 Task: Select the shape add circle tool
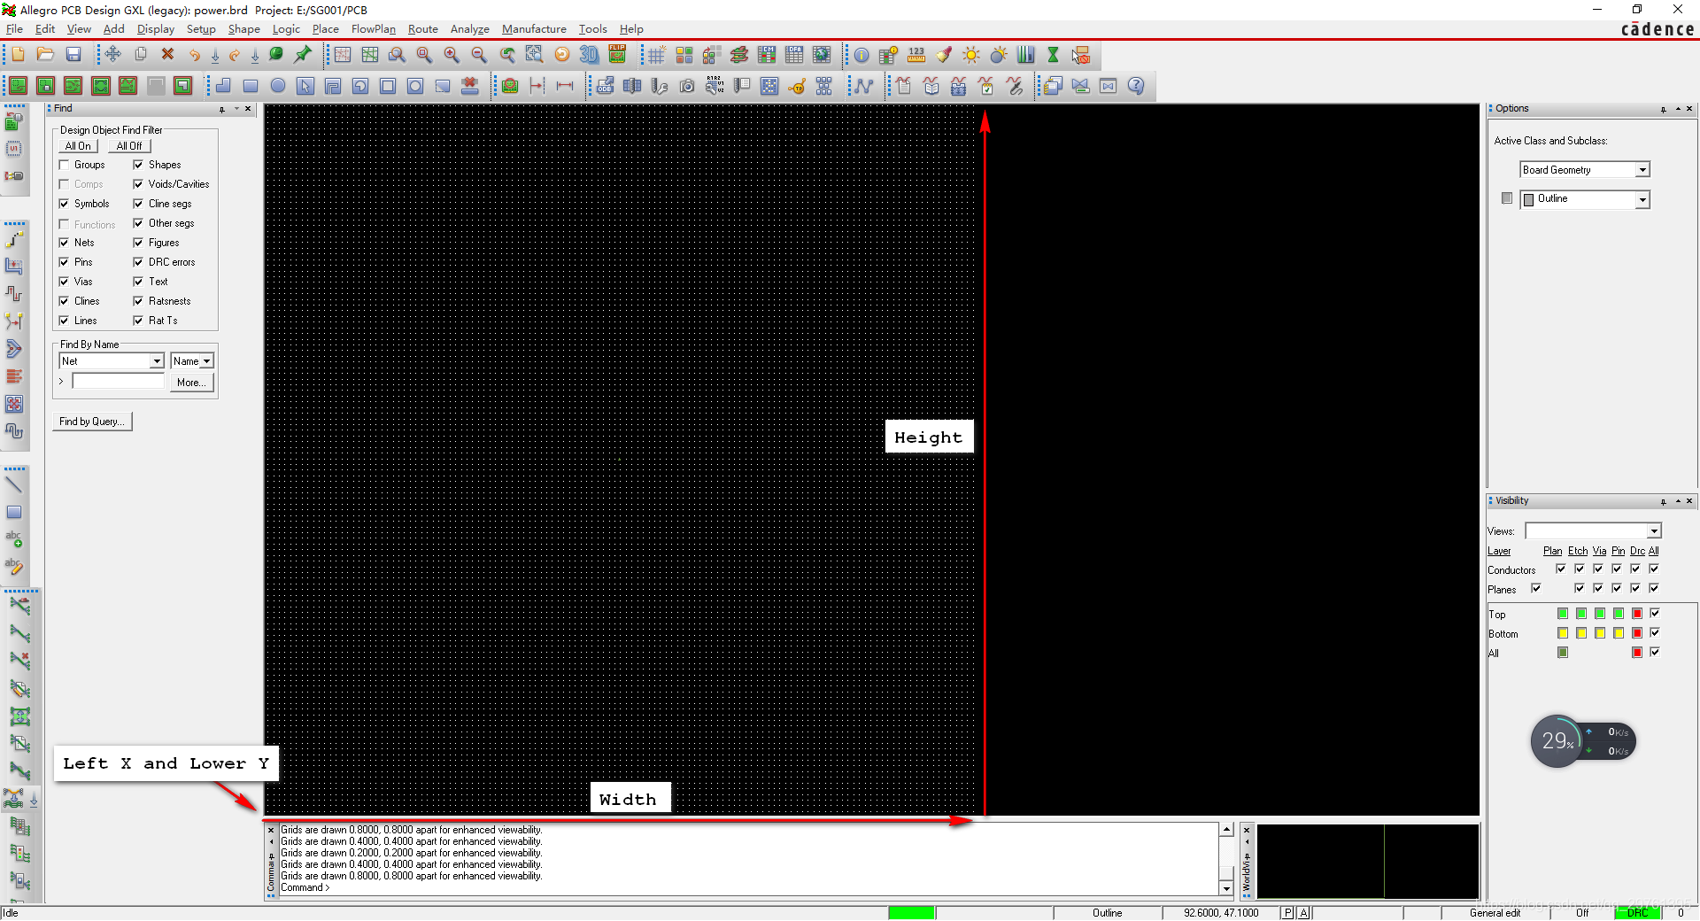(278, 86)
